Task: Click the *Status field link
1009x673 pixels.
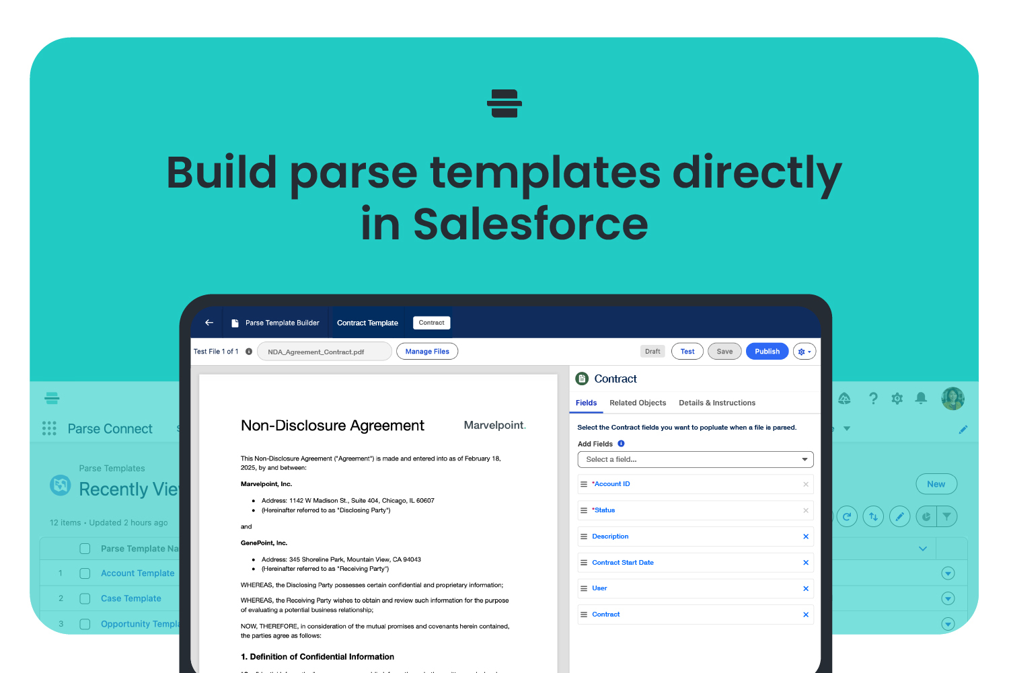Action: [x=603, y=510]
